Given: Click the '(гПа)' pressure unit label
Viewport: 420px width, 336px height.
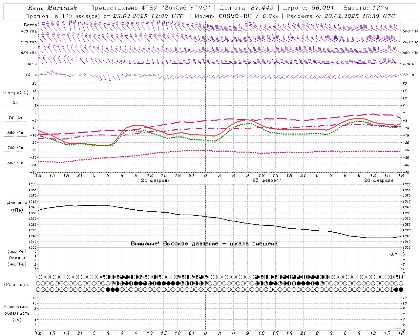Looking at the screenshot, I should (17, 210).
